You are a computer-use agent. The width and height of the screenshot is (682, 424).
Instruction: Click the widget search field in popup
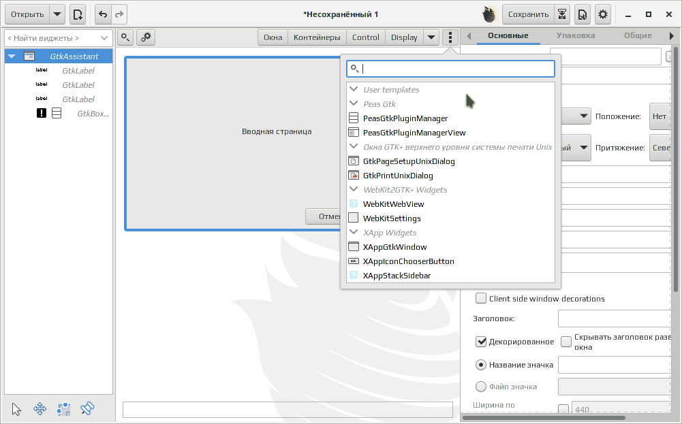[450, 69]
